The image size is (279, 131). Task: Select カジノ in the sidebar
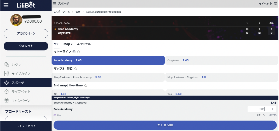(x=16, y=65)
